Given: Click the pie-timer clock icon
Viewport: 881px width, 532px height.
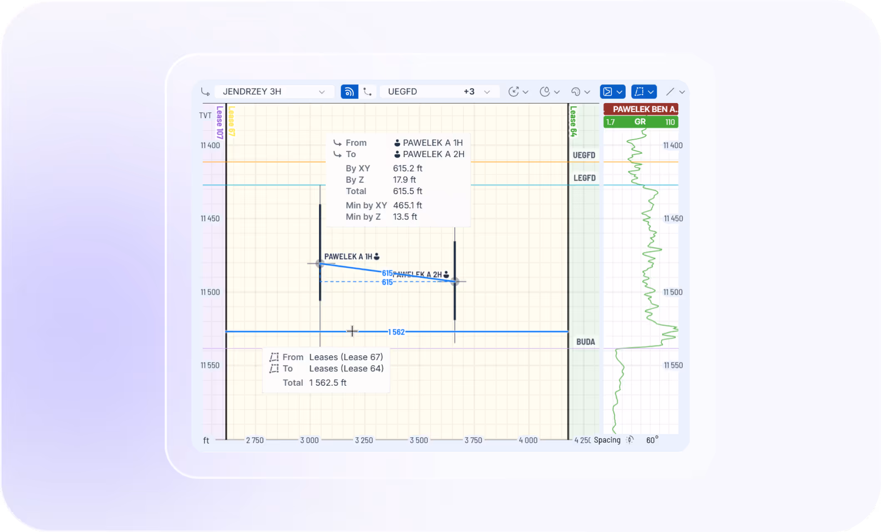Looking at the screenshot, I should click(545, 91).
